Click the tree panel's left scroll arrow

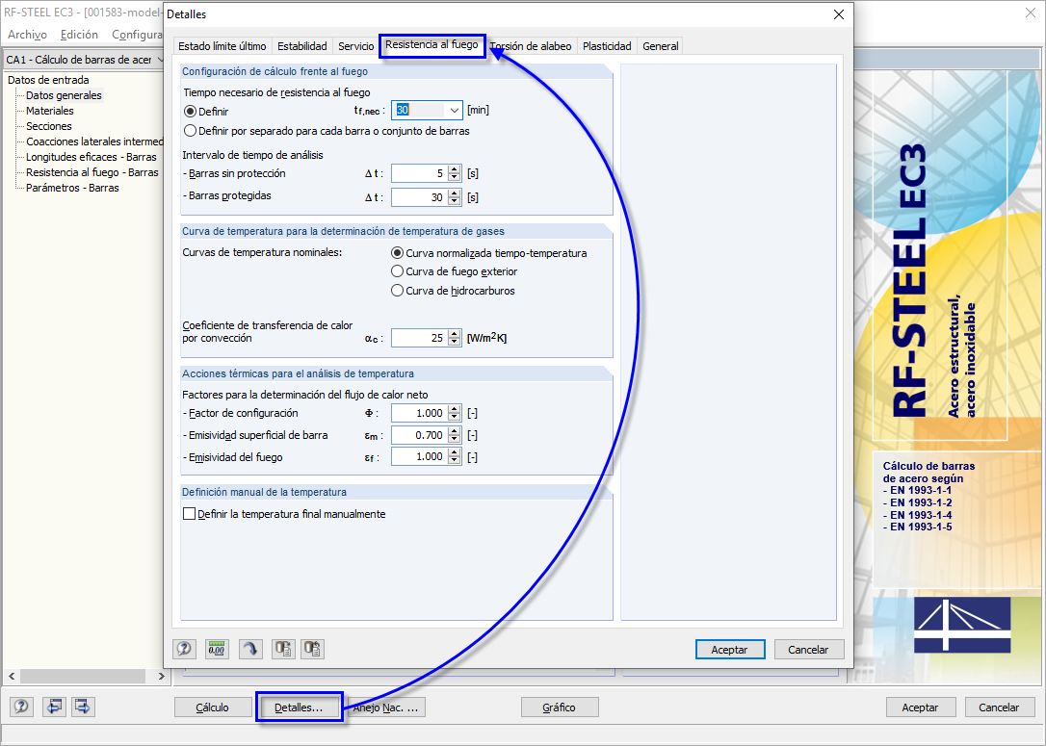12,676
